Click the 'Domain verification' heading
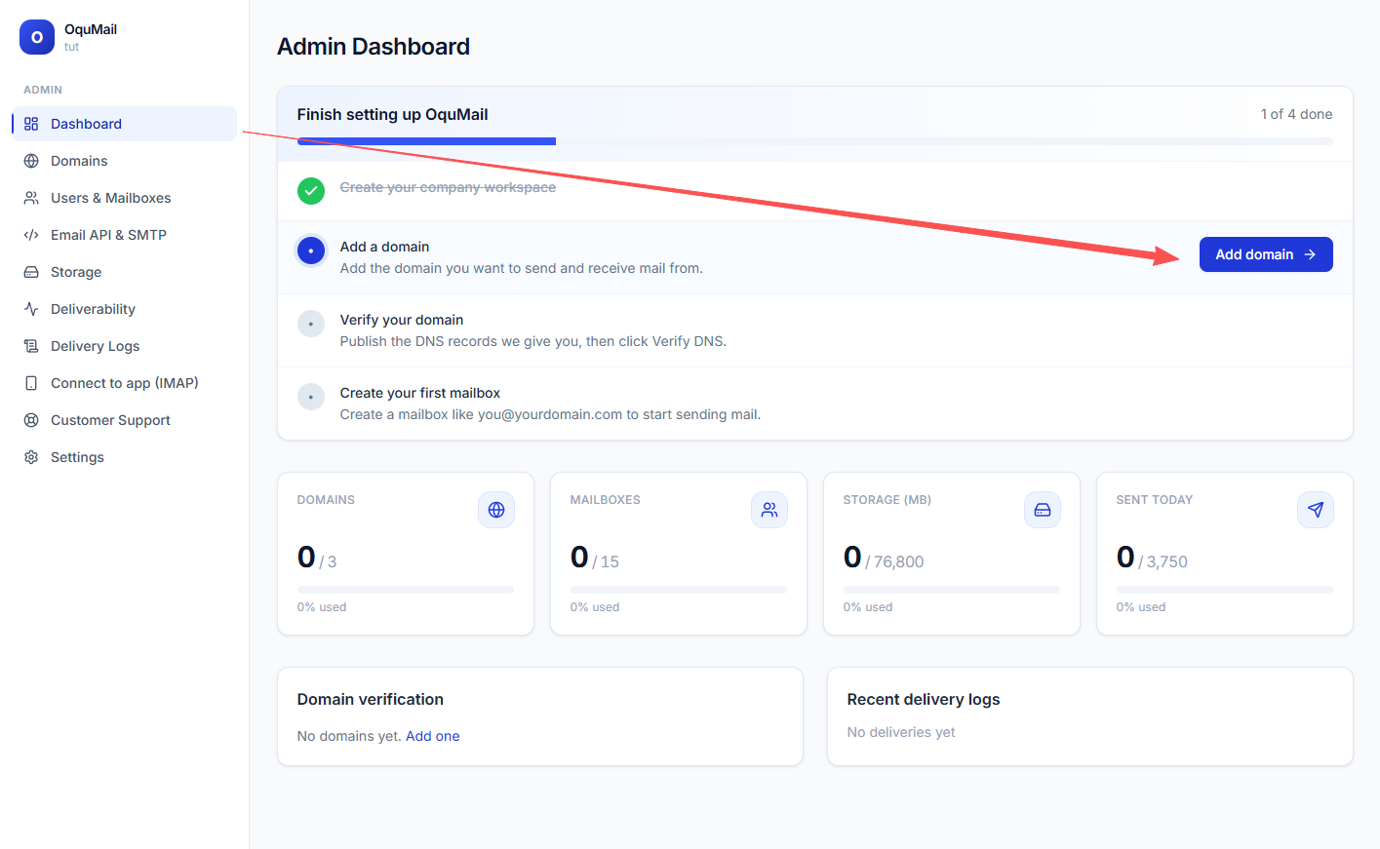The width and height of the screenshot is (1380, 849). pos(371,699)
